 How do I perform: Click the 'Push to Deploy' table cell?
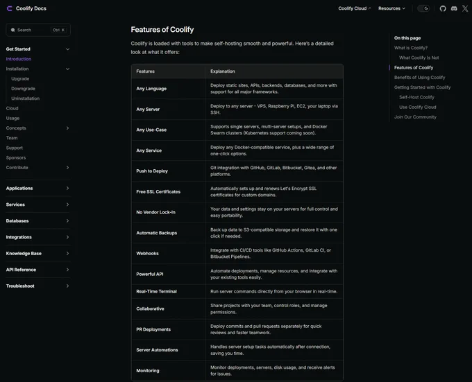coord(168,171)
